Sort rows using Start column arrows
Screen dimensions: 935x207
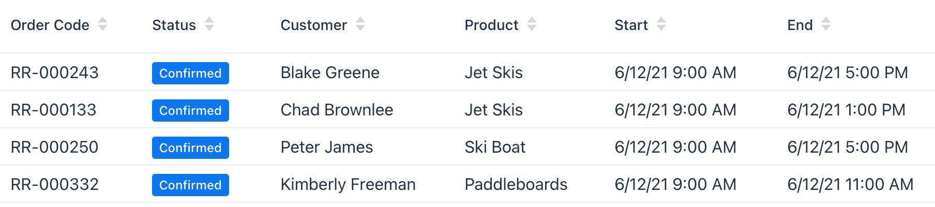click(661, 24)
